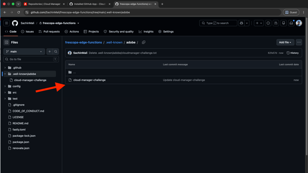Open the issues icon in header

pyautogui.click(x=268, y=23)
